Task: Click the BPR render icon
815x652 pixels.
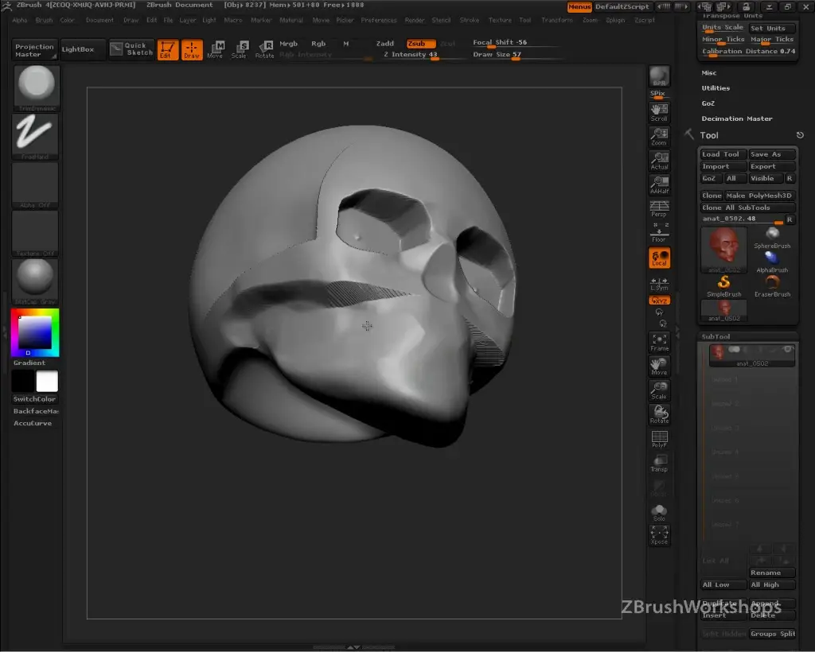Action: [659, 77]
